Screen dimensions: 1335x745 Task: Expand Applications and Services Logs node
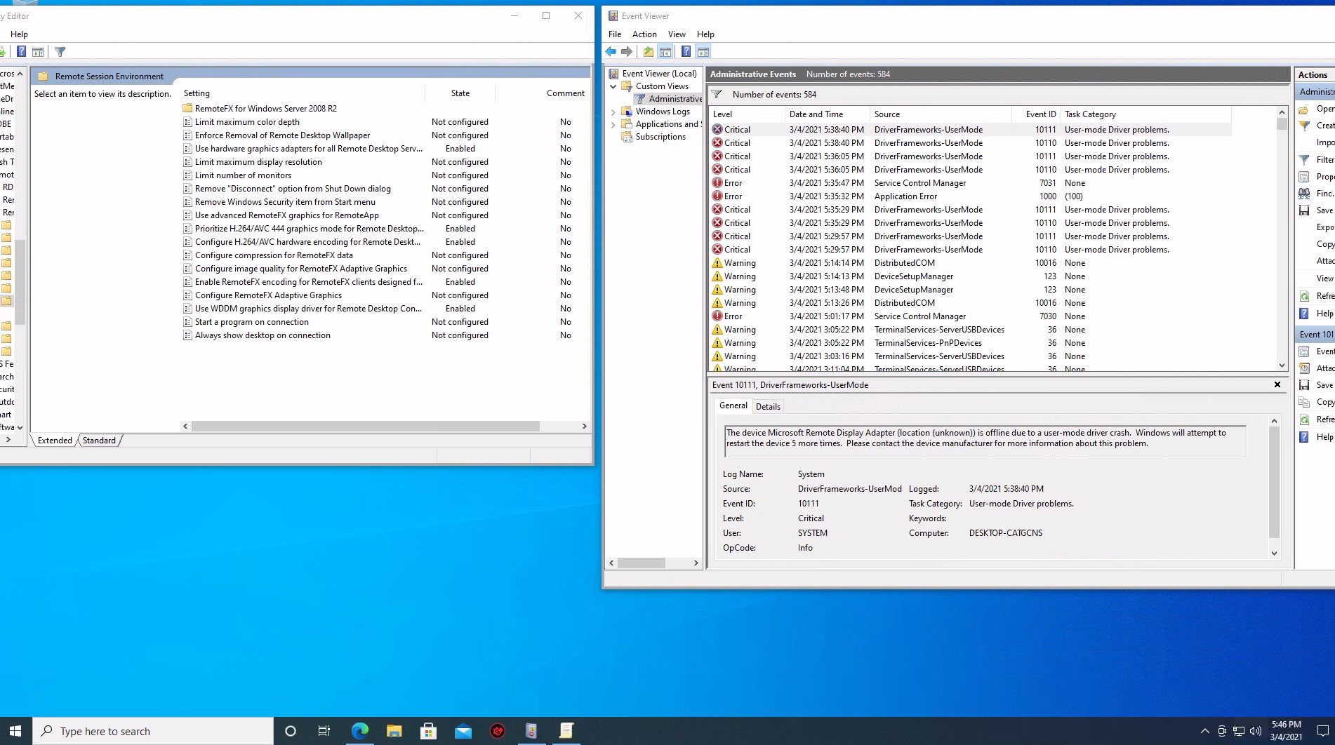(x=613, y=124)
